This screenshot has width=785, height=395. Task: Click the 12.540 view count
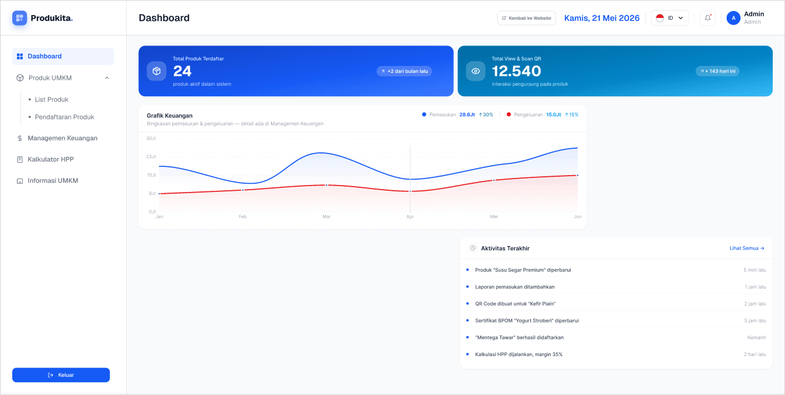click(x=516, y=71)
